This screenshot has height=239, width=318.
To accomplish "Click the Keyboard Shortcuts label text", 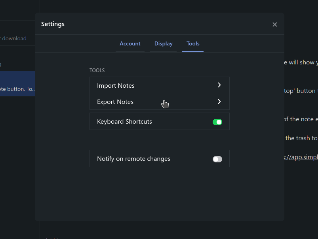I will [124, 122].
